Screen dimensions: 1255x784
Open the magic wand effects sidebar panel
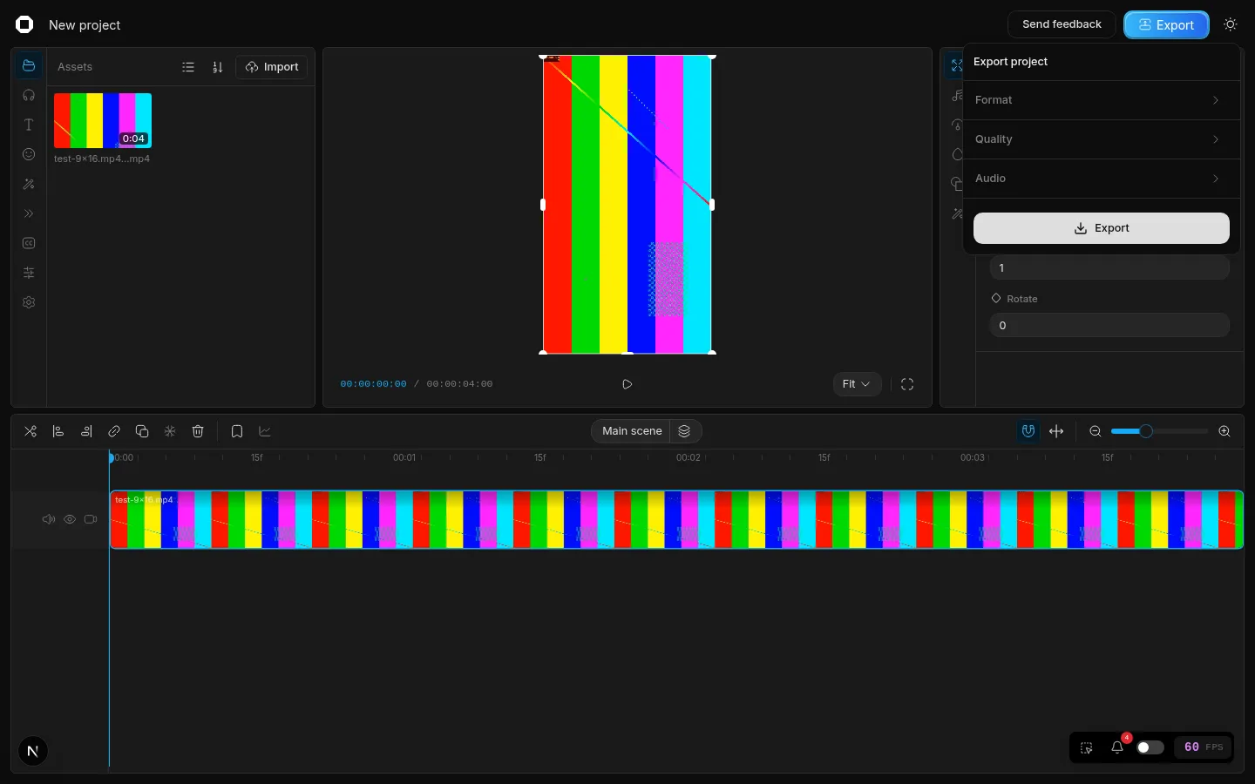pyautogui.click(x=29, y=184)
